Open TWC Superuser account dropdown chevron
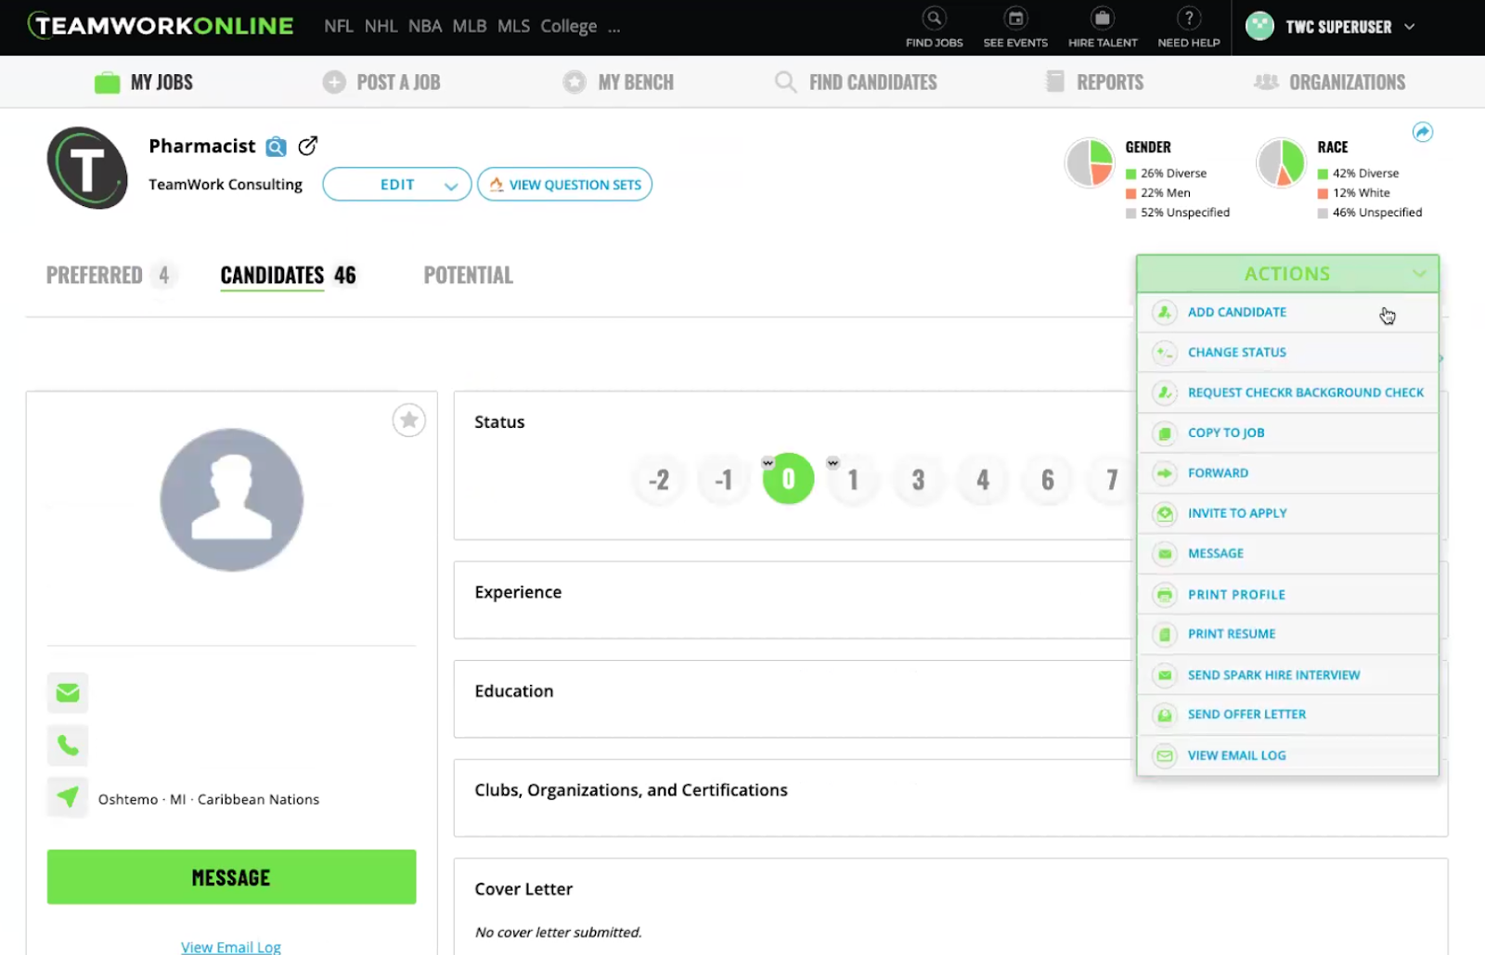Screen dimensions: 1485x955 tap(1410, 27)
